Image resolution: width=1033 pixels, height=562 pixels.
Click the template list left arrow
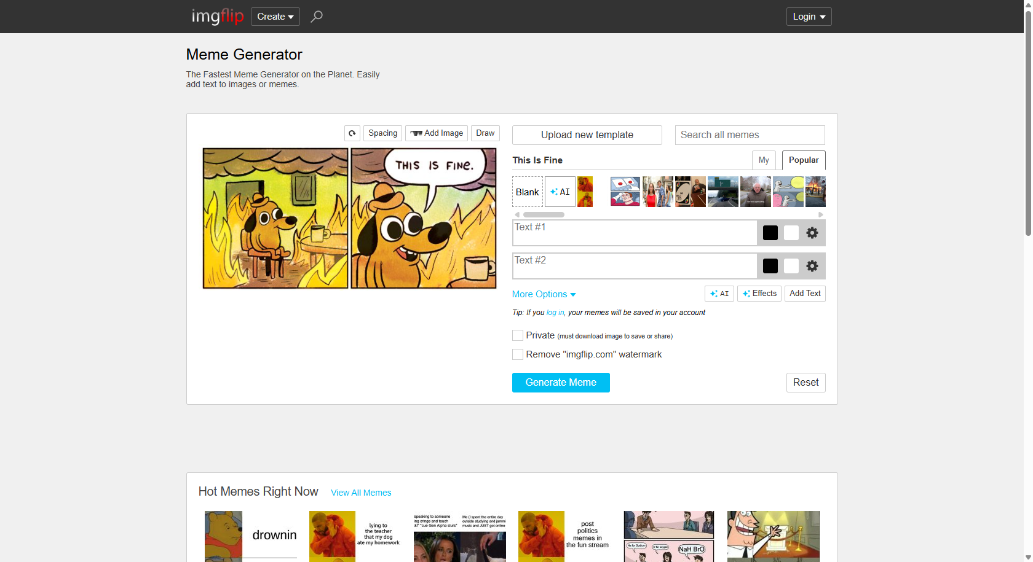[x=517, y=215]
